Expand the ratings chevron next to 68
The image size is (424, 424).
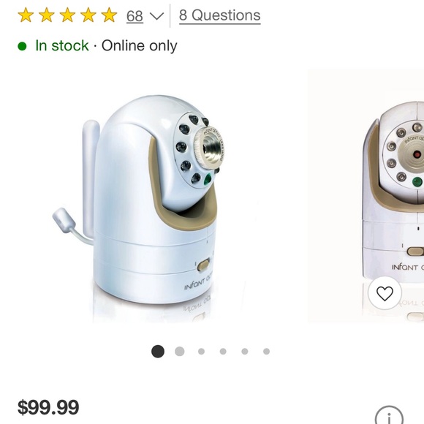[x=157, y=16]
